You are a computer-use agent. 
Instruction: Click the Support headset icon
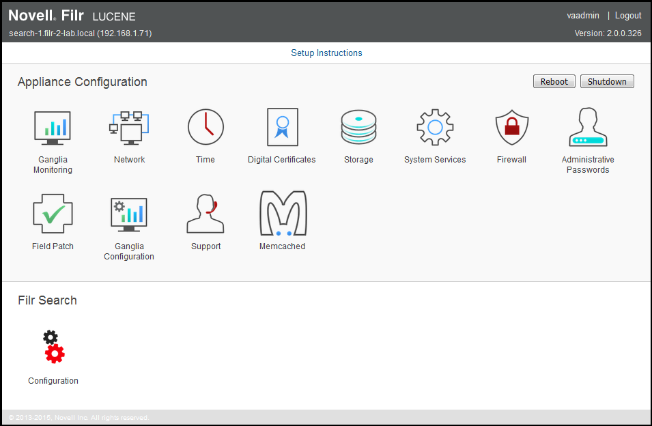pos(205,214)
